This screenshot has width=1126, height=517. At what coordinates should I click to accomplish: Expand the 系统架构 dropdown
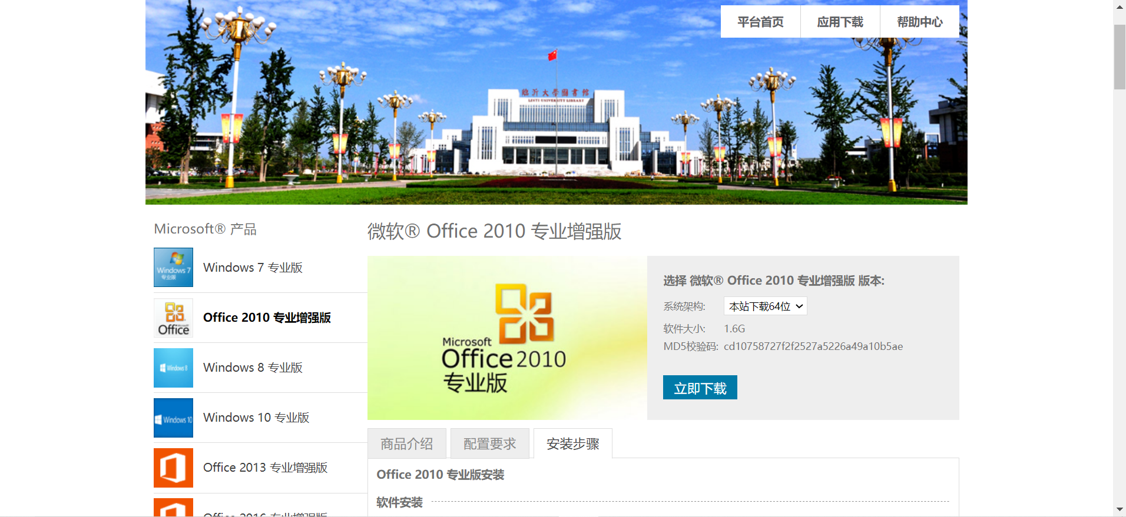tap(765, 306)
